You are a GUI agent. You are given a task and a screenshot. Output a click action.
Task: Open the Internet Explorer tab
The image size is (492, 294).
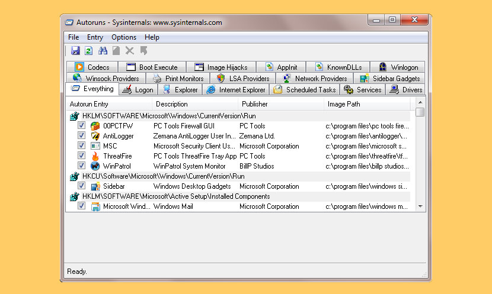[x=236, y=90]
